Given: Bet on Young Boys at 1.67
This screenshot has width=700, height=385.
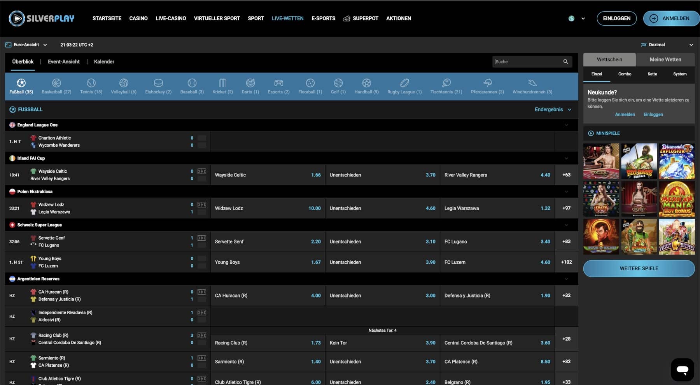Looking at the screenshot, I should [x=268, y=262].
